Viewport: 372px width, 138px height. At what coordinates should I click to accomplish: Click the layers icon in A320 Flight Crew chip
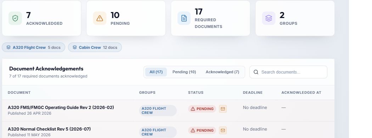9,47
